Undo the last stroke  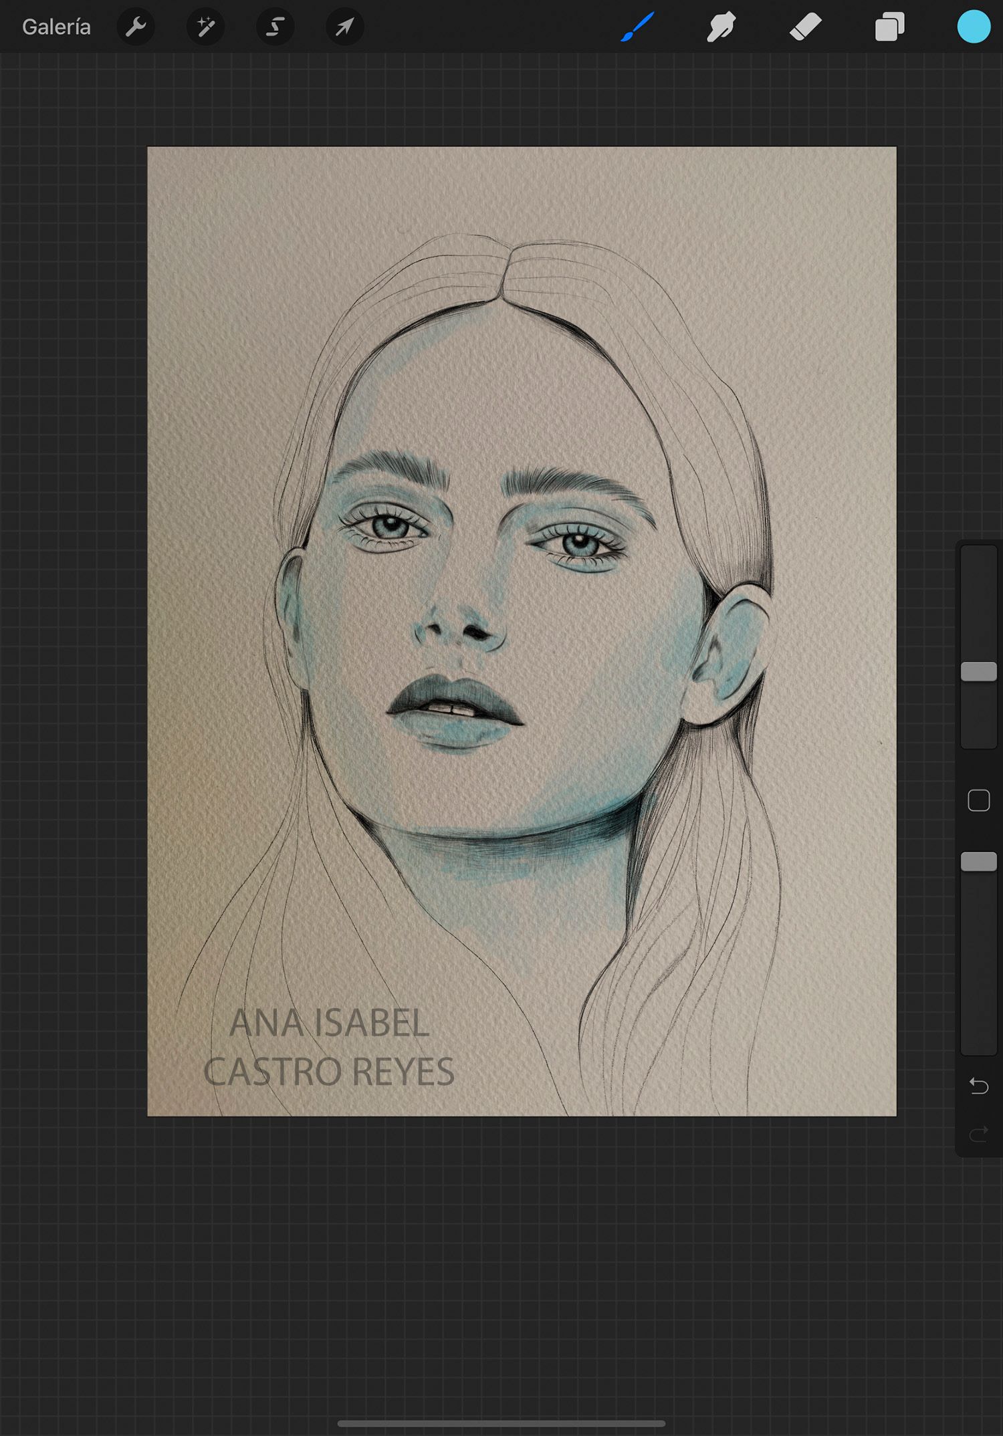click(979, 1086)
